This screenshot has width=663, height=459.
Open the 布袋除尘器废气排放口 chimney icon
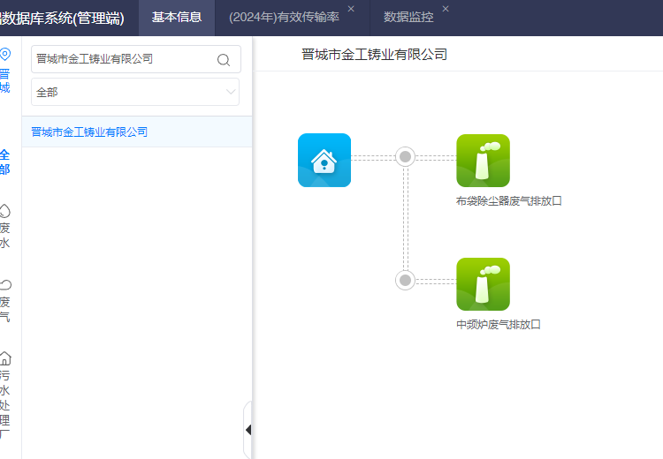tap(483, 161)
